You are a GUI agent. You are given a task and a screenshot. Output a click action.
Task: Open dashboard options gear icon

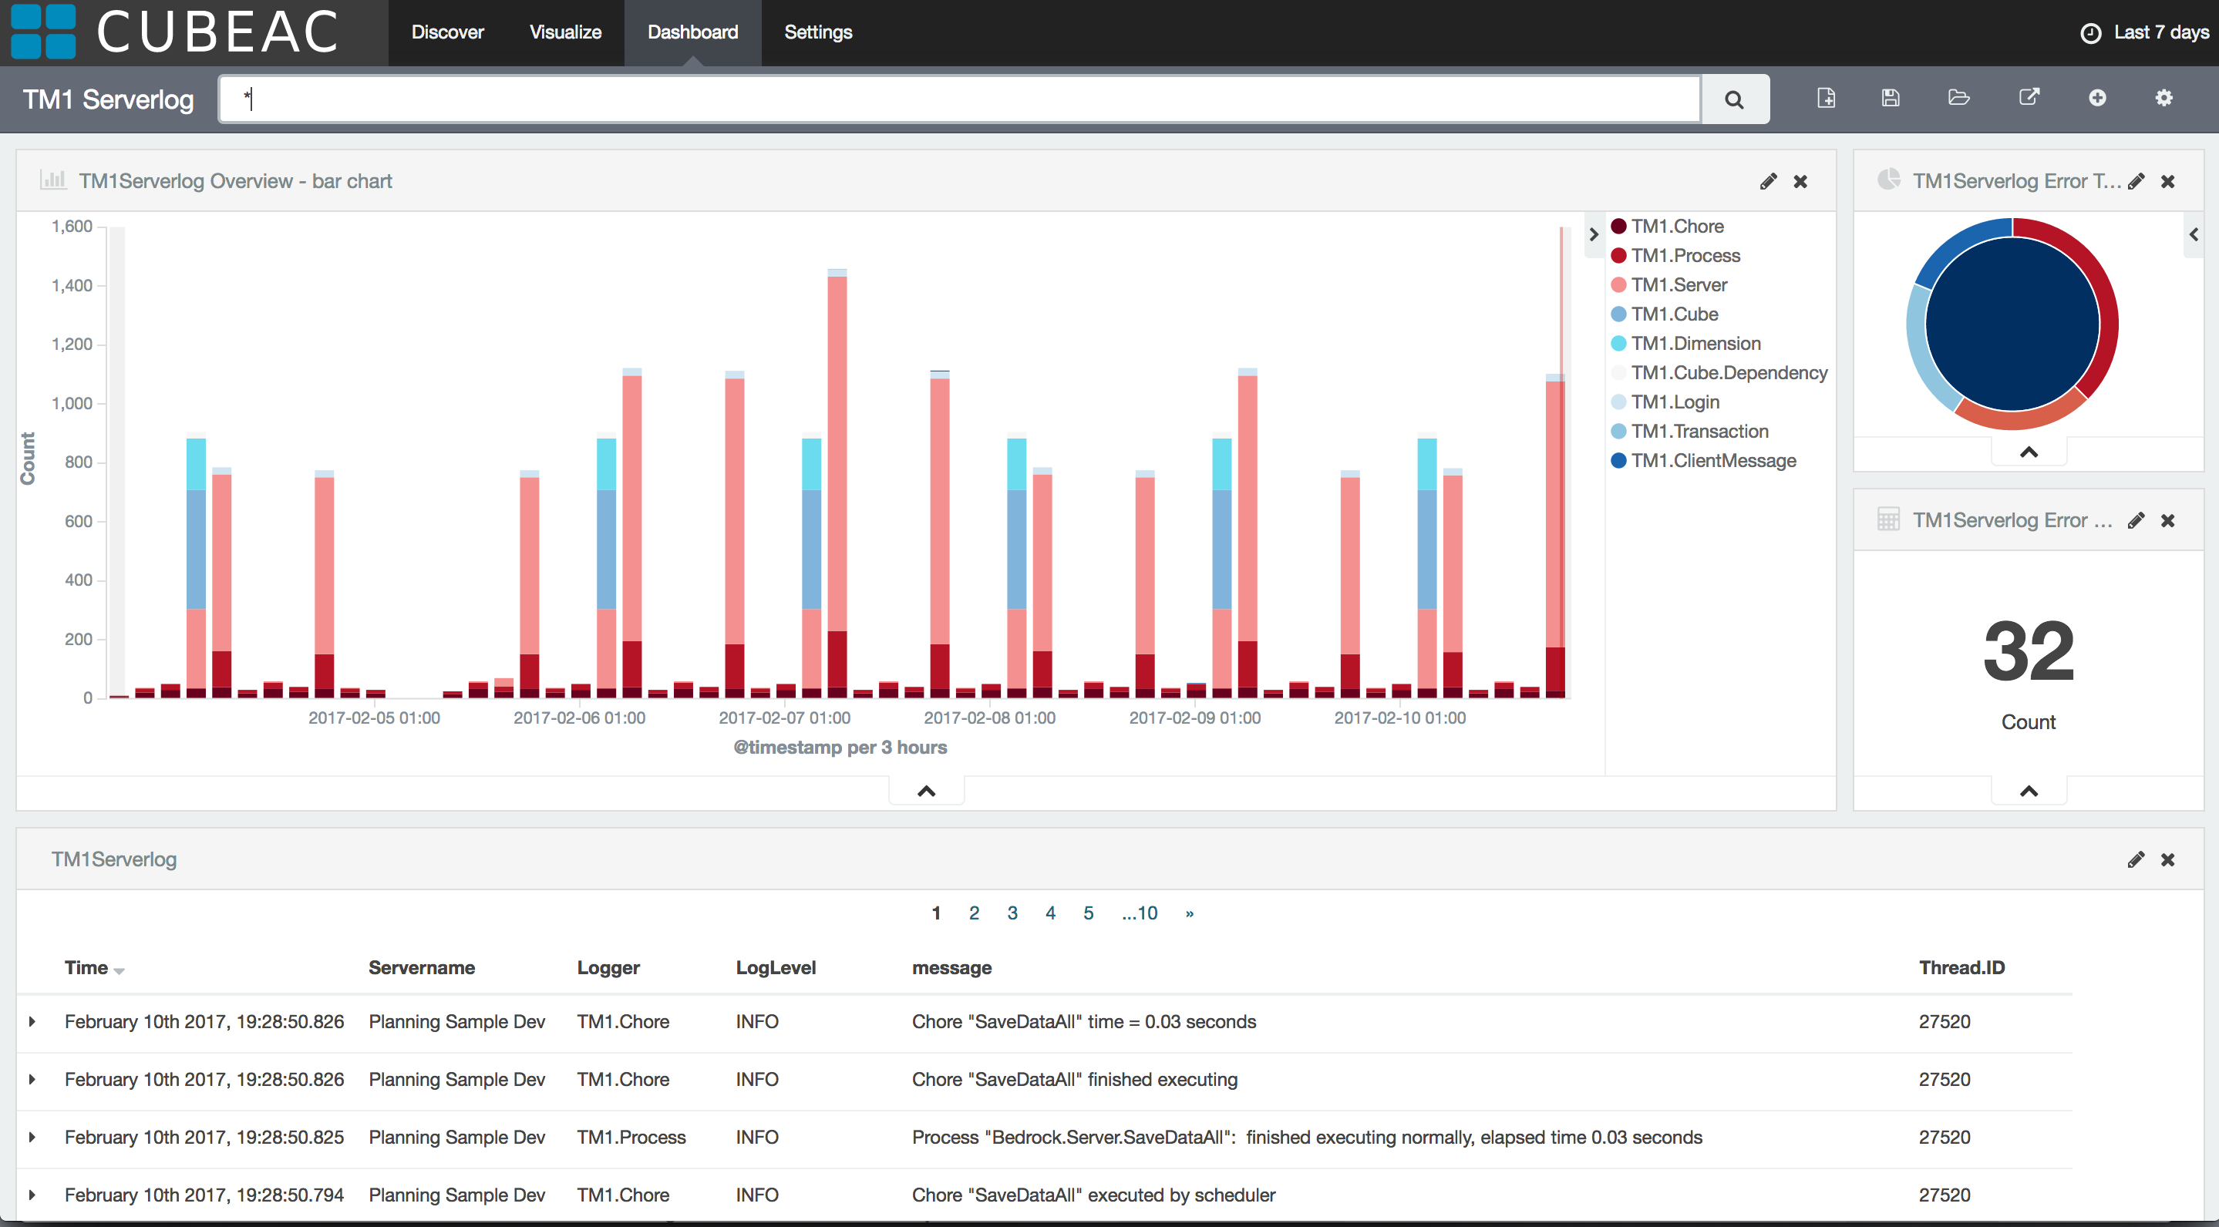(2163, 98)
